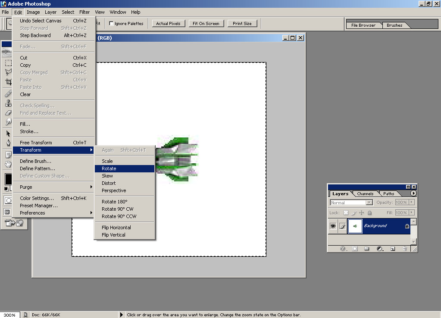Viewport: 441px width, 318px height.
Task: Click the Jump to ImageReady icon
Action: pyautogui.click(x=14, y=223)
